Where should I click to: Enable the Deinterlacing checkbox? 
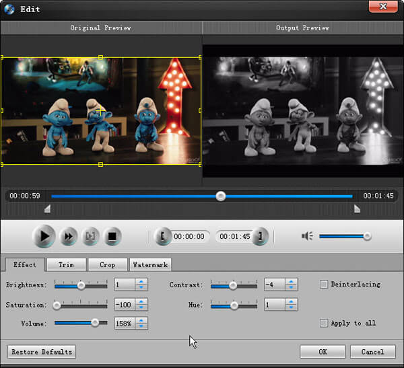tap(324, 285)
